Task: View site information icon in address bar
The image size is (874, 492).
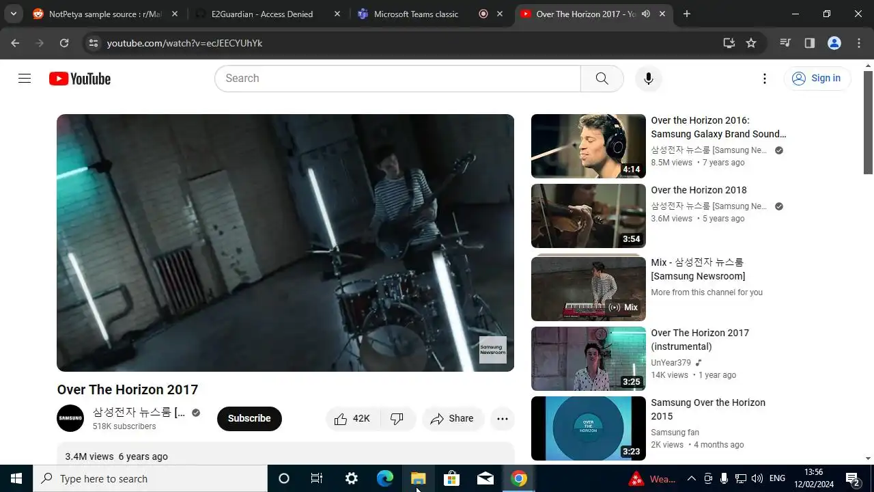Action: (94, 43)
